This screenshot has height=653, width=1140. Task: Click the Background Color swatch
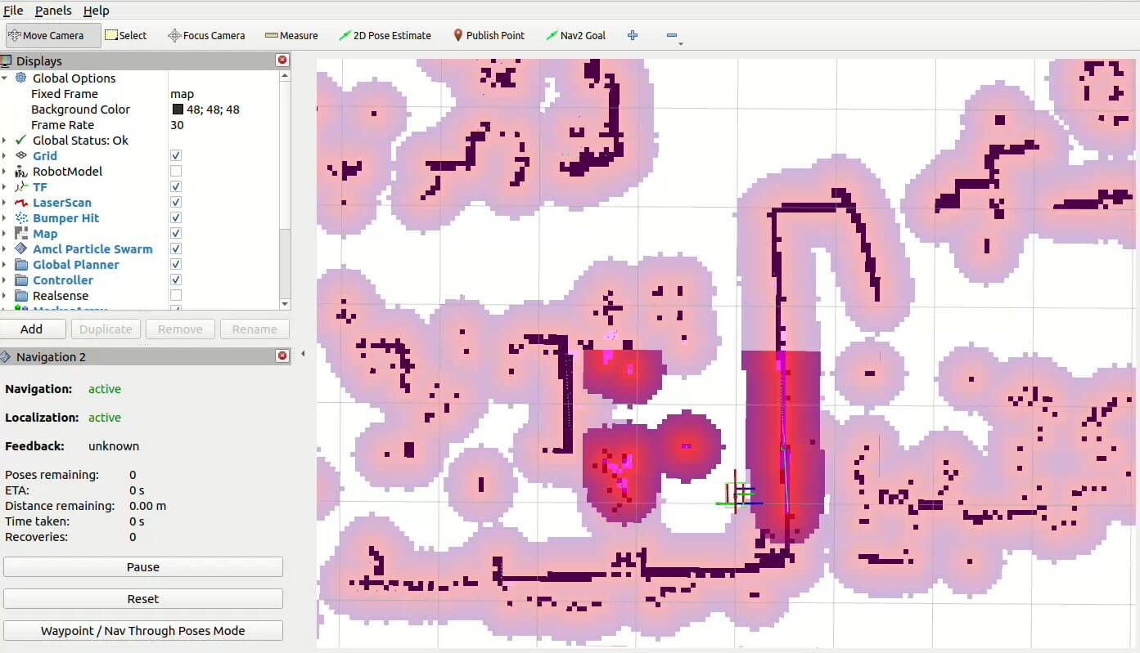[x=178, y=110]
